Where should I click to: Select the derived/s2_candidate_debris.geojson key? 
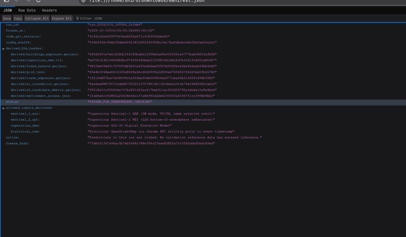[x=46, y=90]
